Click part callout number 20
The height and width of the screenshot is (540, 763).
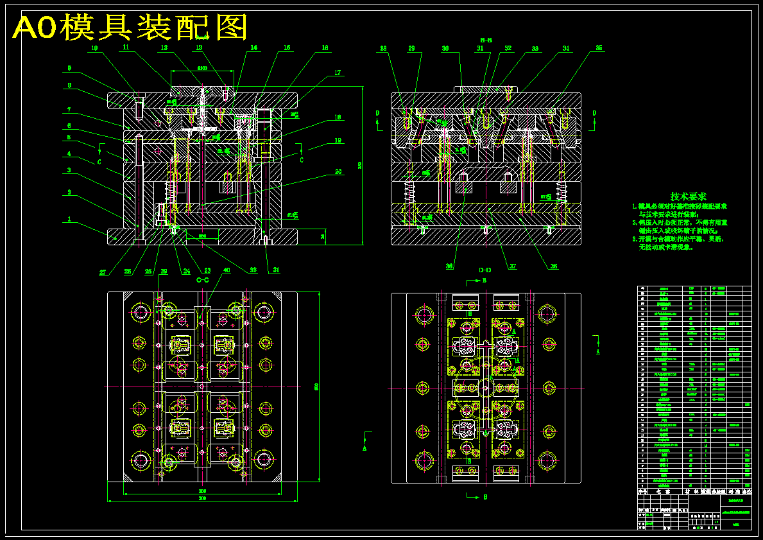tap(338, 171)
